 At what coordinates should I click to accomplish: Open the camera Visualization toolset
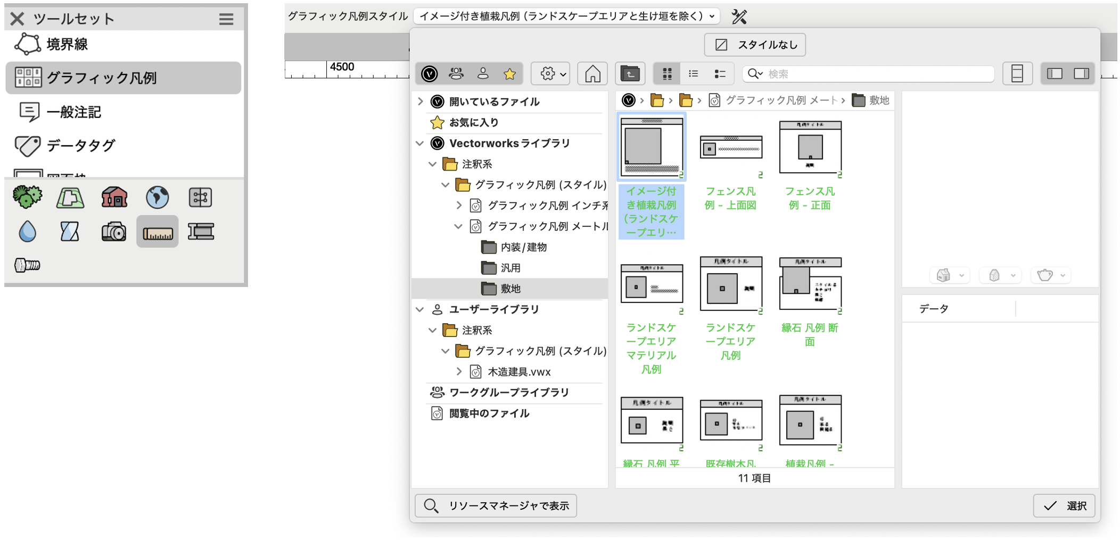click(113, 232)
